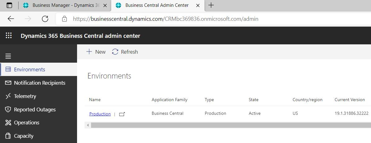Select the Production type cell
Image resolution: width=371 pixels, height=143 pixels.
point(215,113)
